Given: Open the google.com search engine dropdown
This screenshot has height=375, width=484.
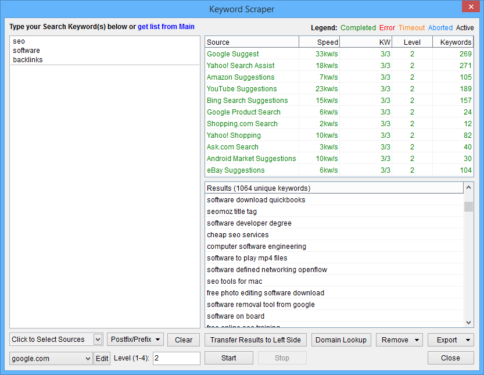Looking at the screenshot, I should click(x=51, y=358).
